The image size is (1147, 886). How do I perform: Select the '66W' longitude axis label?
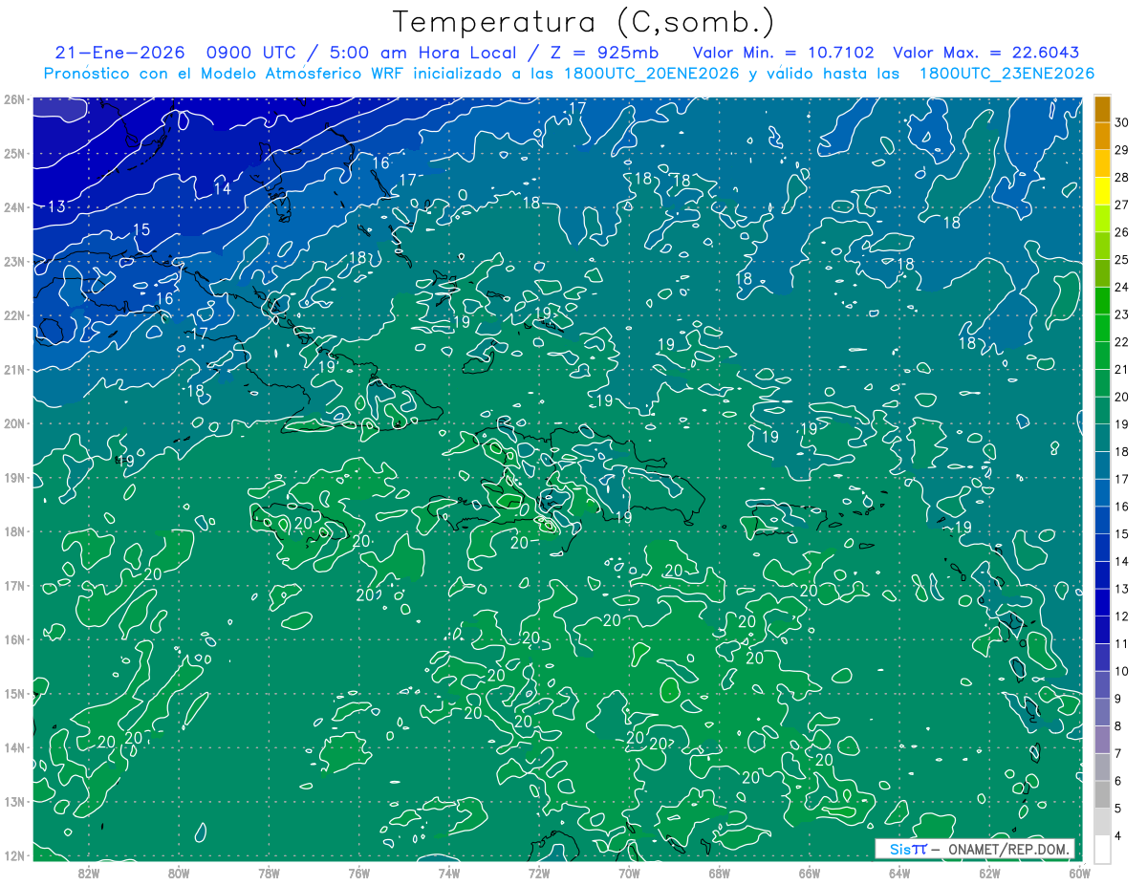(810, 873)
